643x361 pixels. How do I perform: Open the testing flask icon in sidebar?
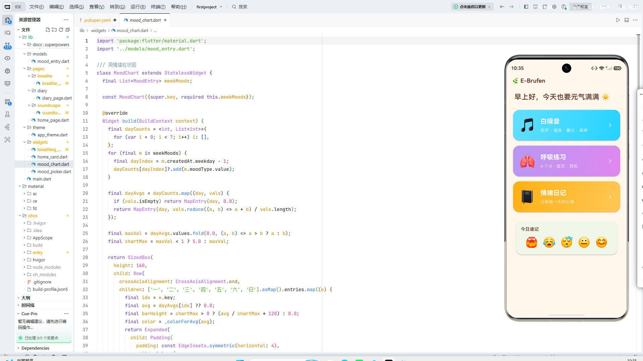(7, 114)
